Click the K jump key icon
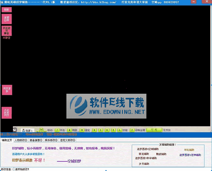Viewport: 212px width, 171px height. click(70, 130)
